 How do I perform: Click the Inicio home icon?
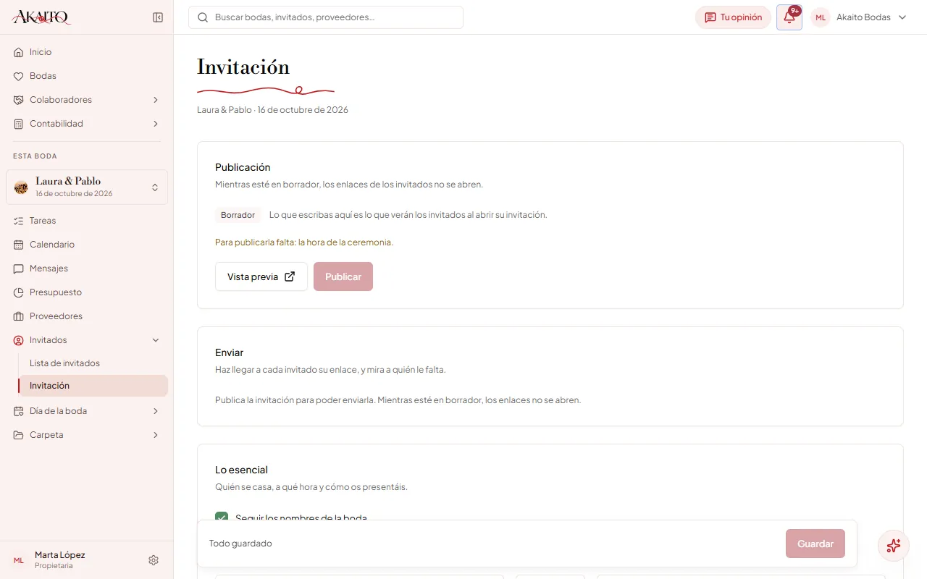(x=19, y=52)
